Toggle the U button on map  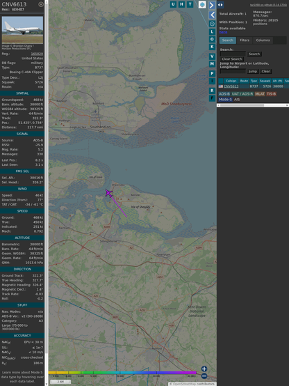(173, 4)
